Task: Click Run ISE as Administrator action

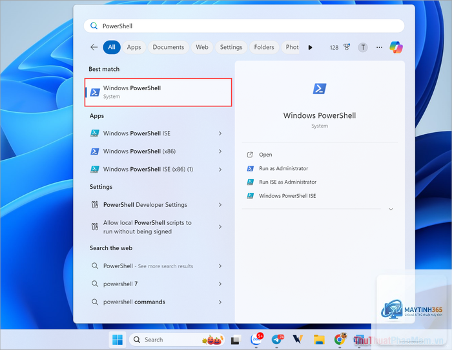Action: (x=287, y=182)
